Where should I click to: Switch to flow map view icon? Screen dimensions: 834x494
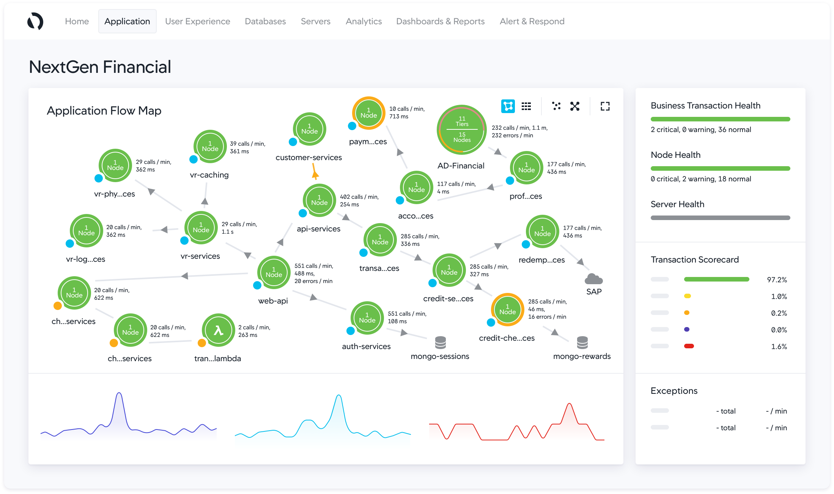coord(508,106)
